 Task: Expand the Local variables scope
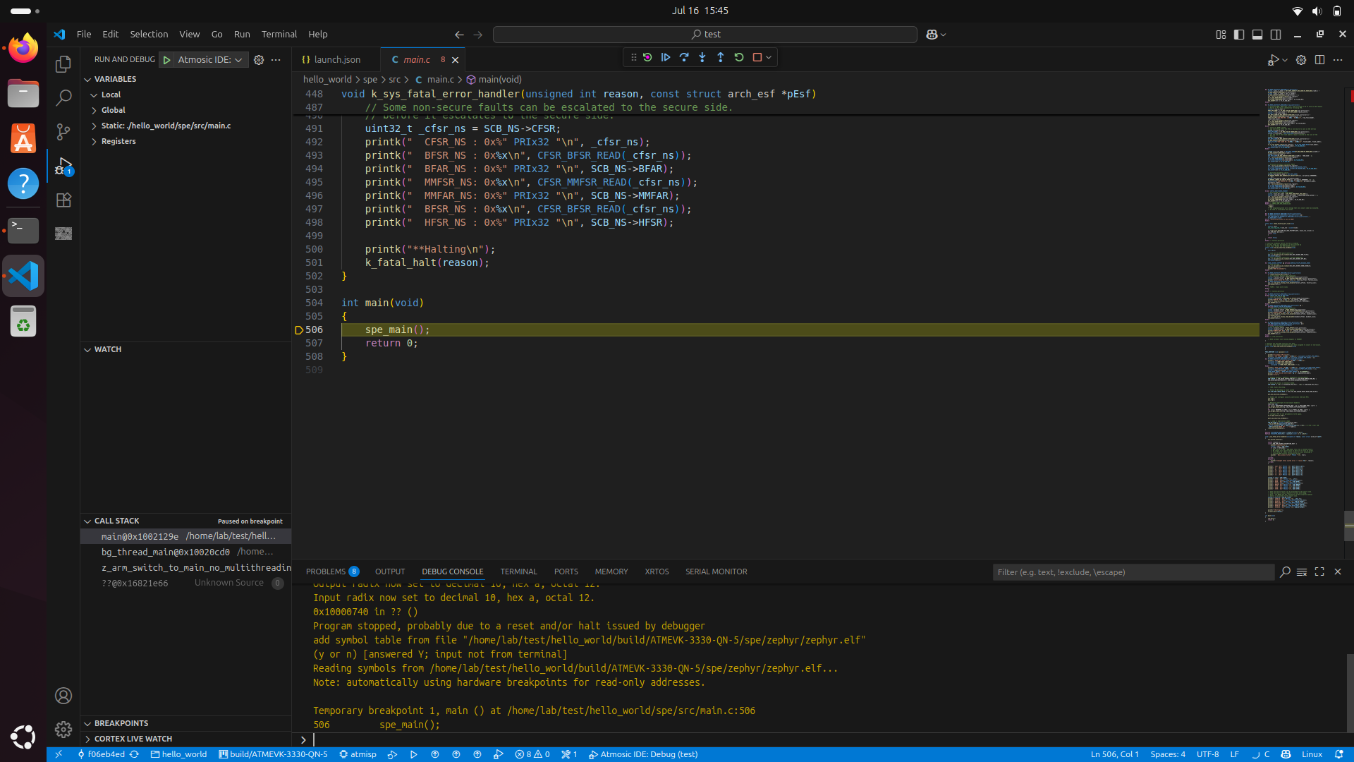pyautogui.click(x=111, y=95)
